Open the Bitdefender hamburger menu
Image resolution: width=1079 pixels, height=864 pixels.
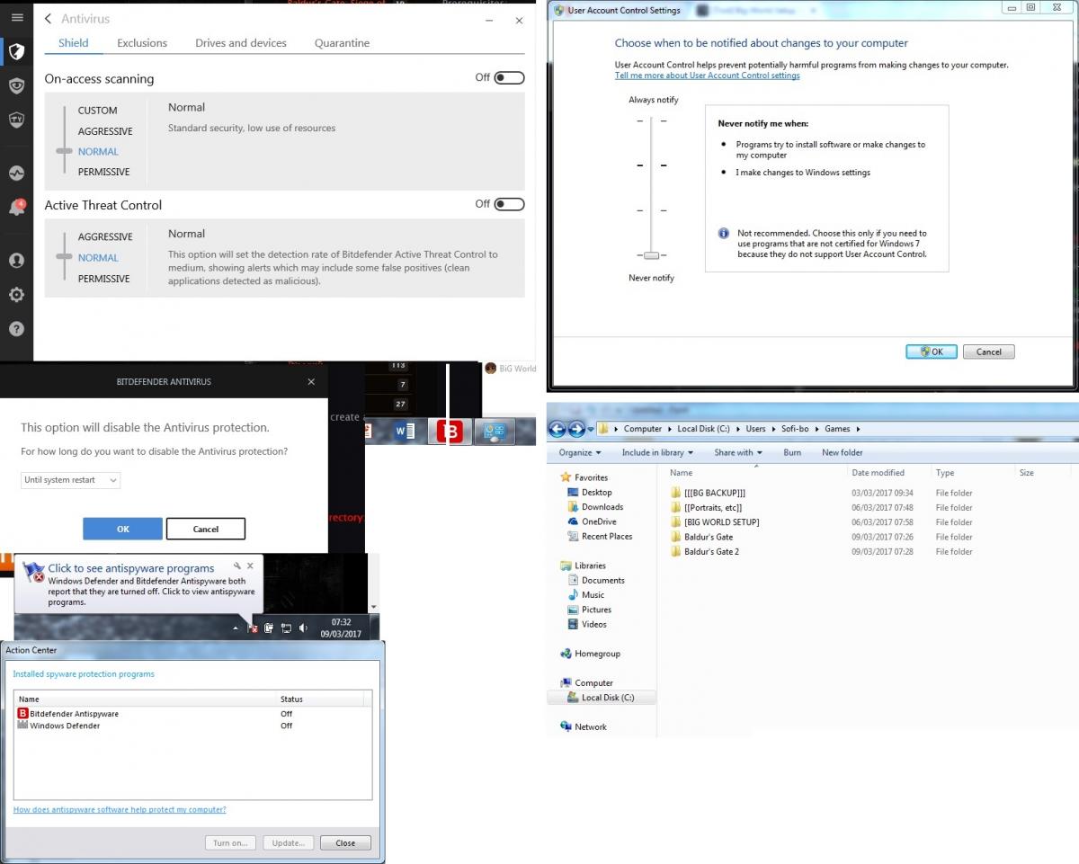(x=16, y=17)
